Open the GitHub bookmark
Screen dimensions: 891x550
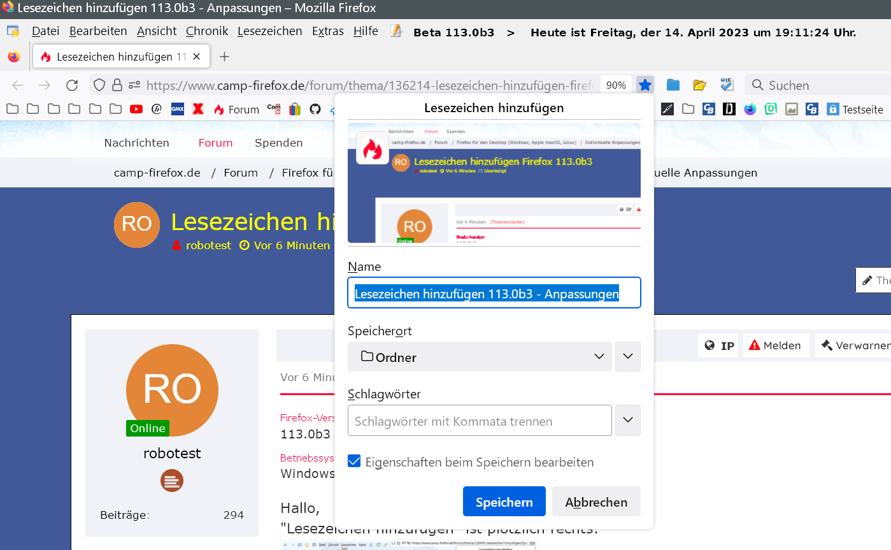click(315, 109)
